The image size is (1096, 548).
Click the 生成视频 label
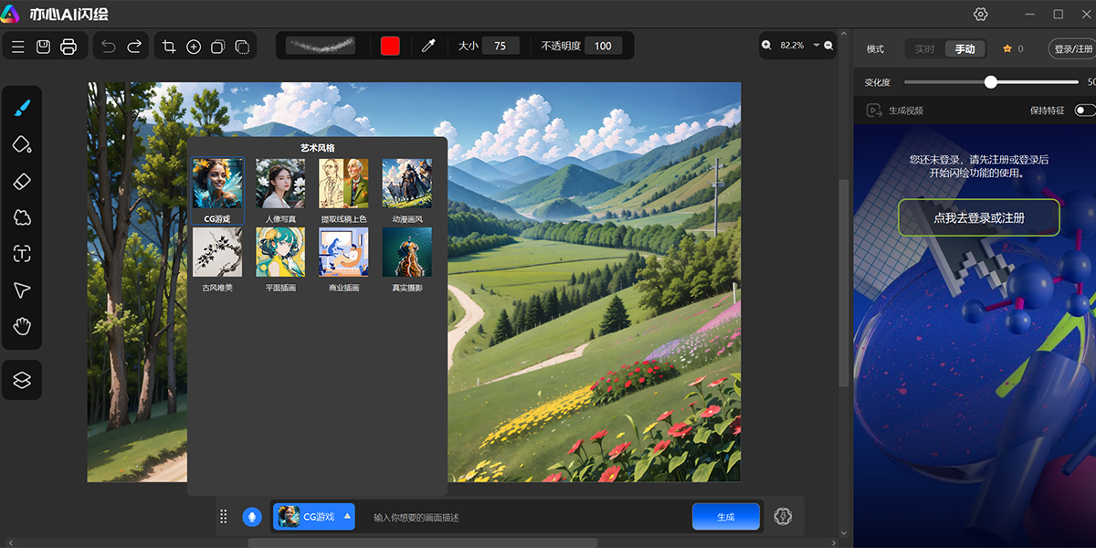[x=906, y=111]
